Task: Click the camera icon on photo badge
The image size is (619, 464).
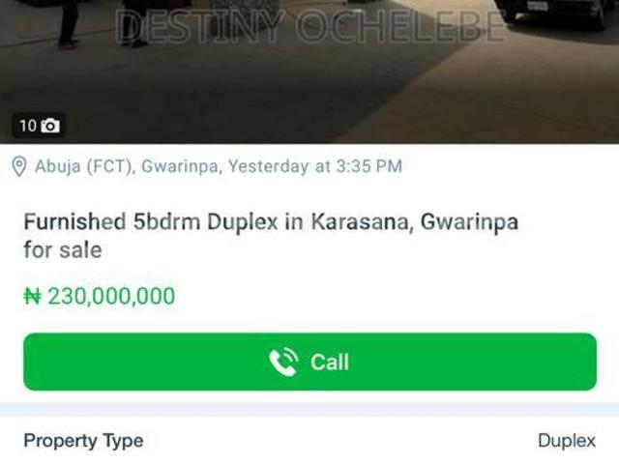Action: pos(50,126)
